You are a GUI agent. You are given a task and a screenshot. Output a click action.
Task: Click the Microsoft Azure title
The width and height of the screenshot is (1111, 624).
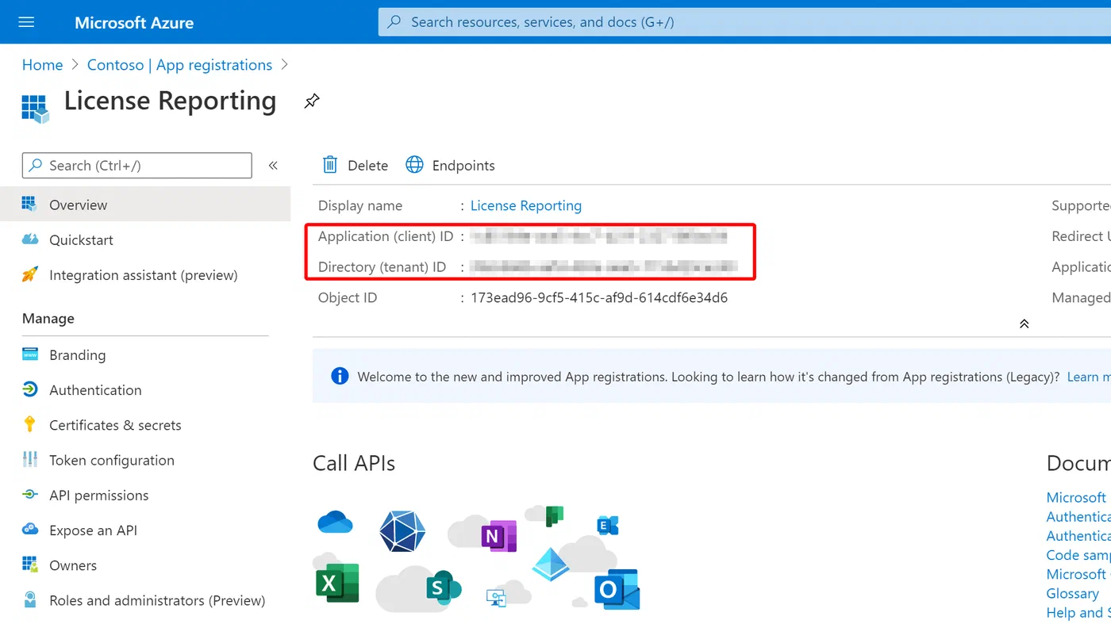click(134, 22)
